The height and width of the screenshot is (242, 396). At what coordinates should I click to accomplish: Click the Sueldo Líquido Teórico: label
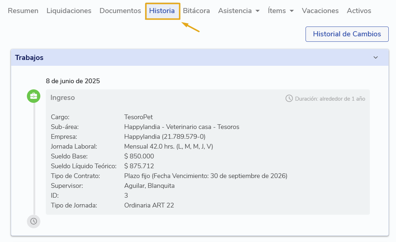coord(84,166)
